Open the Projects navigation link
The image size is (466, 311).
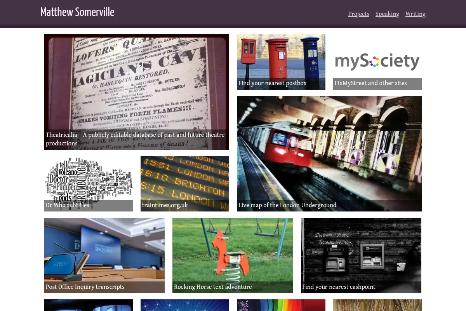click(358, 14)
